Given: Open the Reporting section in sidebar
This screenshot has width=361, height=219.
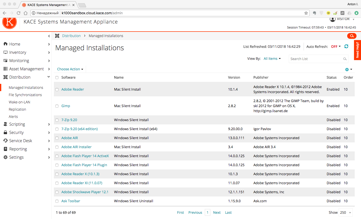Looking at the screenshot, I should tap(18, 149).
